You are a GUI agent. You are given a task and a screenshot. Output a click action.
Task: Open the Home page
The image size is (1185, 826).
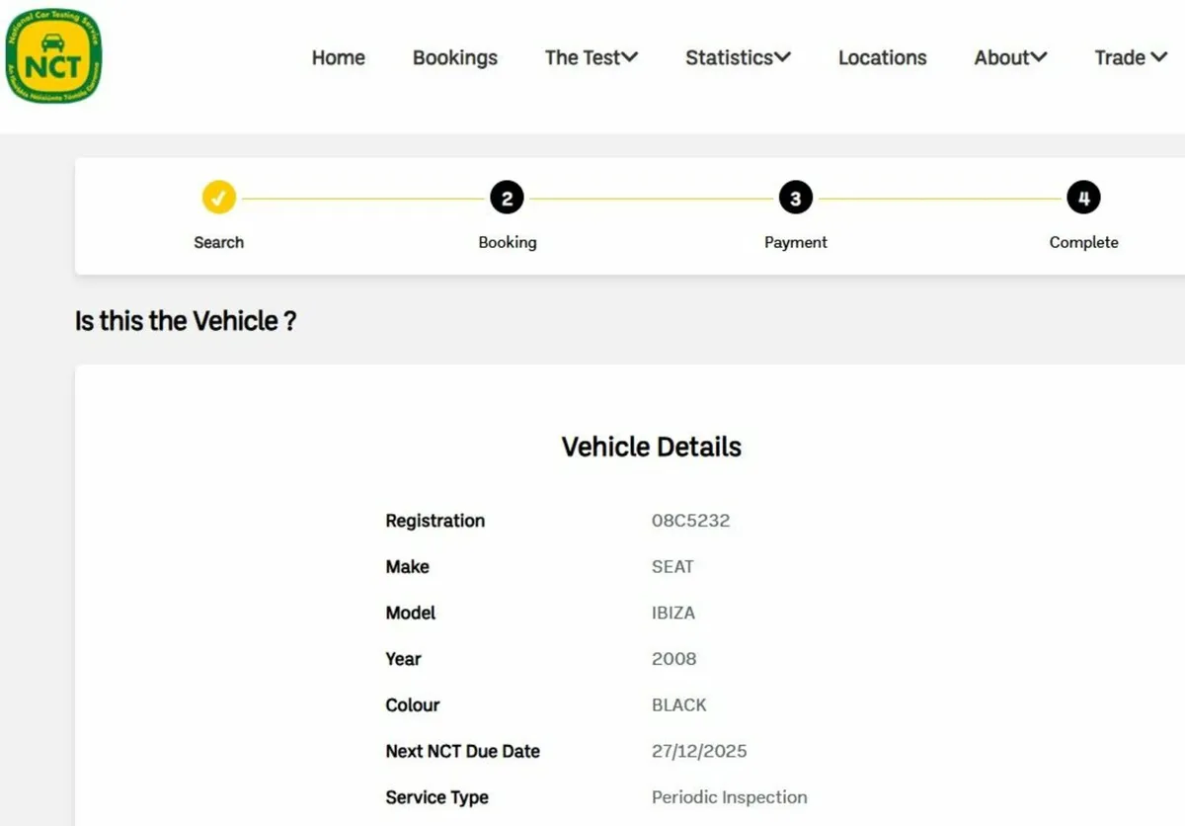point(338,58)
